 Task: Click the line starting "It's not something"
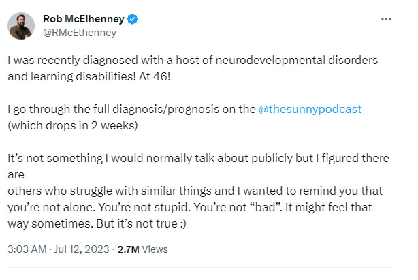[x=197, y=158]
